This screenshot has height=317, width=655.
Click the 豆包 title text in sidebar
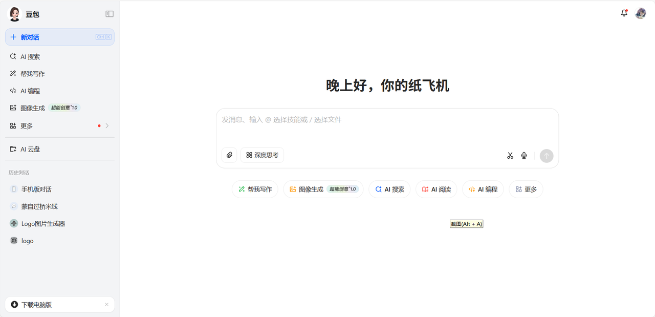[x=32, y=14]
